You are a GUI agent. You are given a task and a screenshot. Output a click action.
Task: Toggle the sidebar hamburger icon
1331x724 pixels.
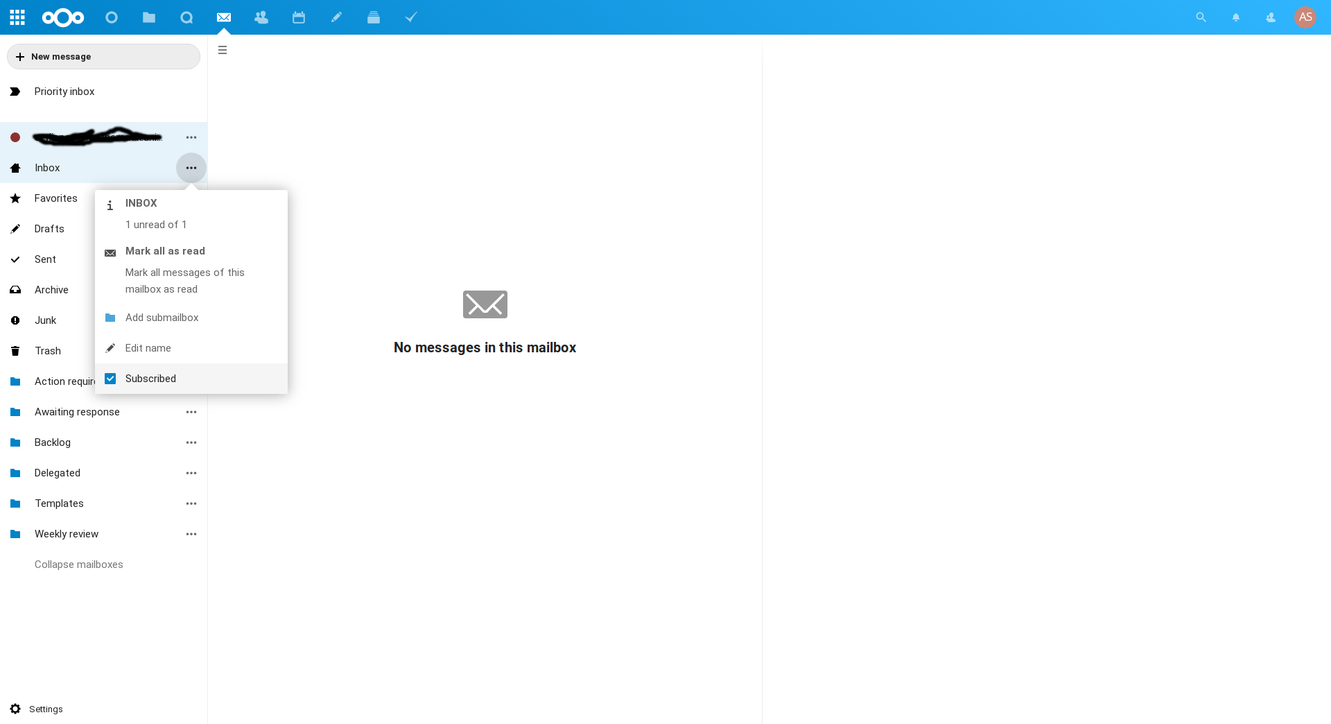click(223, 50)
